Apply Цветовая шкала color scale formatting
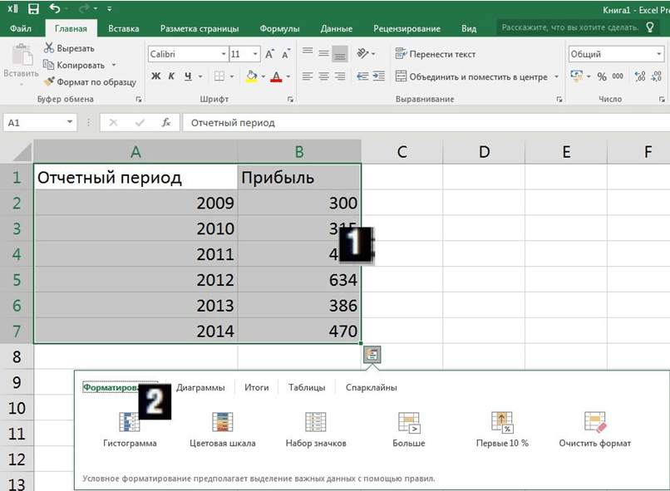This screenshot has height=491, width=670. point(223,423)
